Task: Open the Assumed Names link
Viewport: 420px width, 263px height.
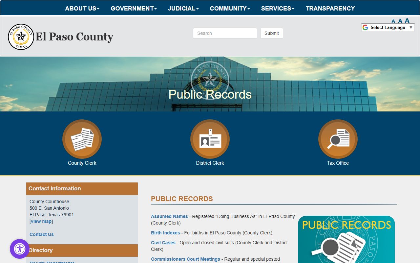Action: [x=169, y=216]
